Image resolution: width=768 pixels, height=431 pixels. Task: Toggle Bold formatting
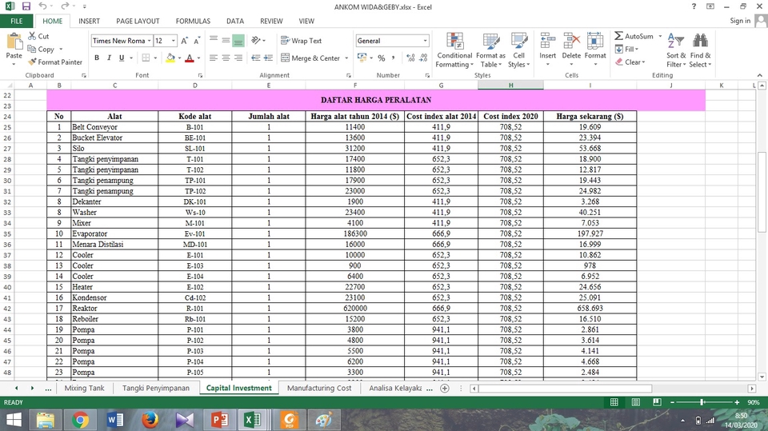pyautogui.click(x=97, y=58)
